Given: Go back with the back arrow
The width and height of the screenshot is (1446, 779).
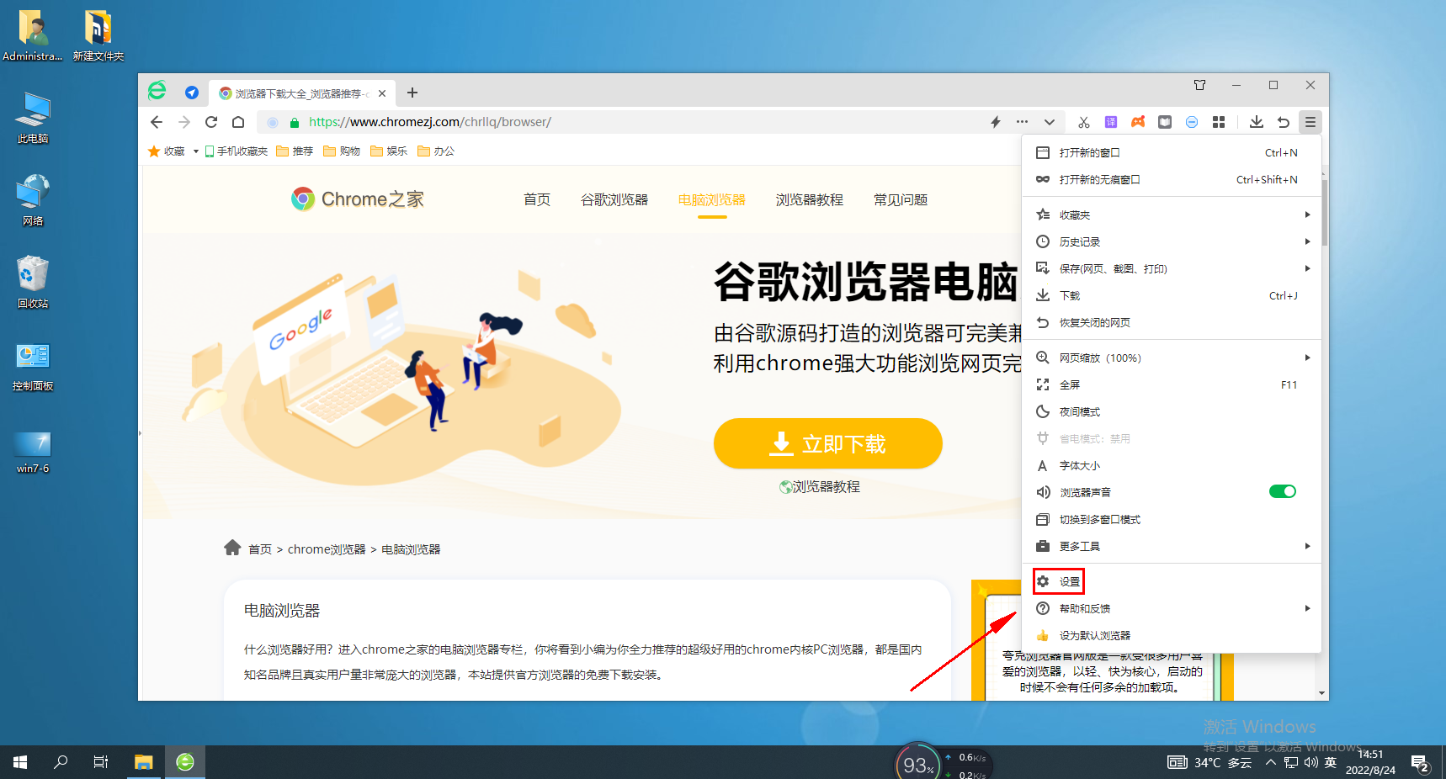Looking at the screenshot, I should click(157, 122).
